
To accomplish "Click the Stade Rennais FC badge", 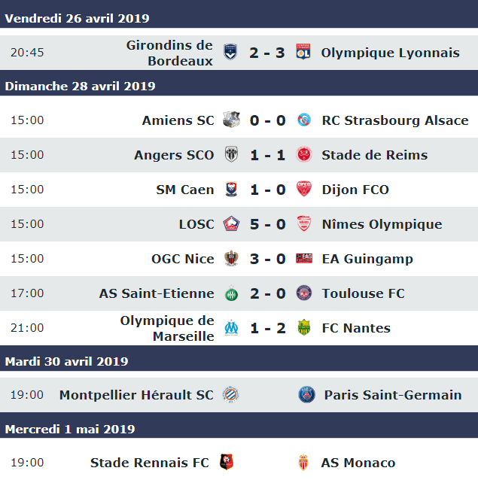I will (227, 462).
